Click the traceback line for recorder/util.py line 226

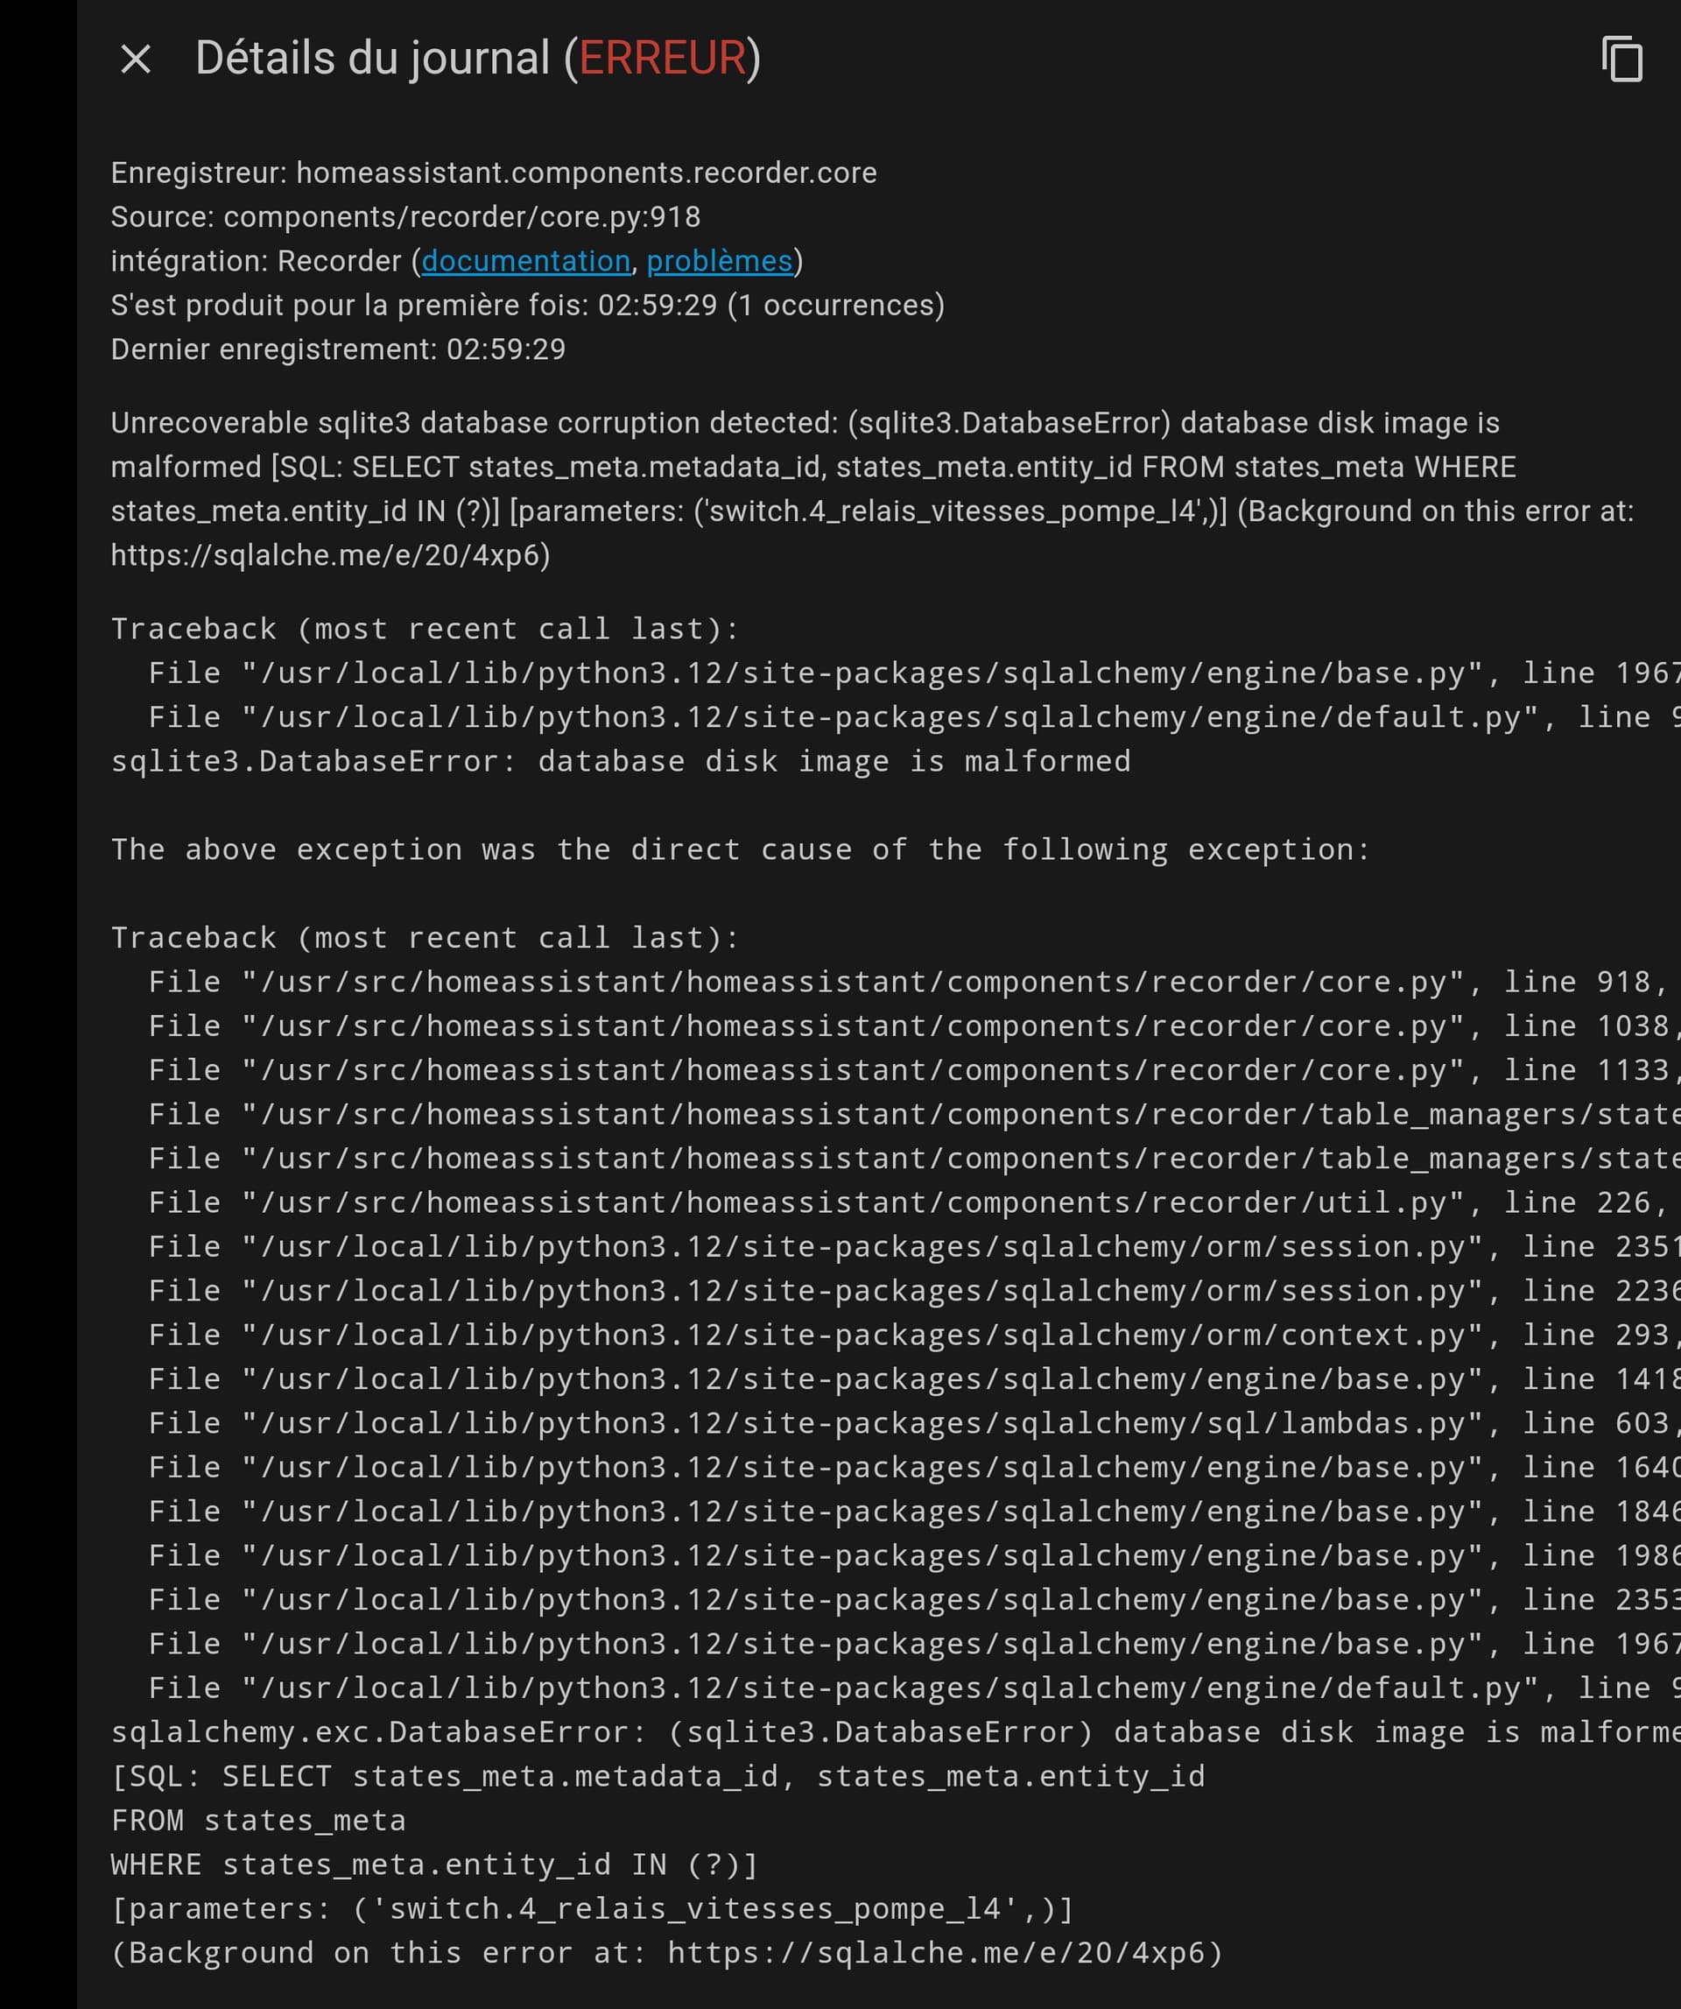tap(909, 1202)
